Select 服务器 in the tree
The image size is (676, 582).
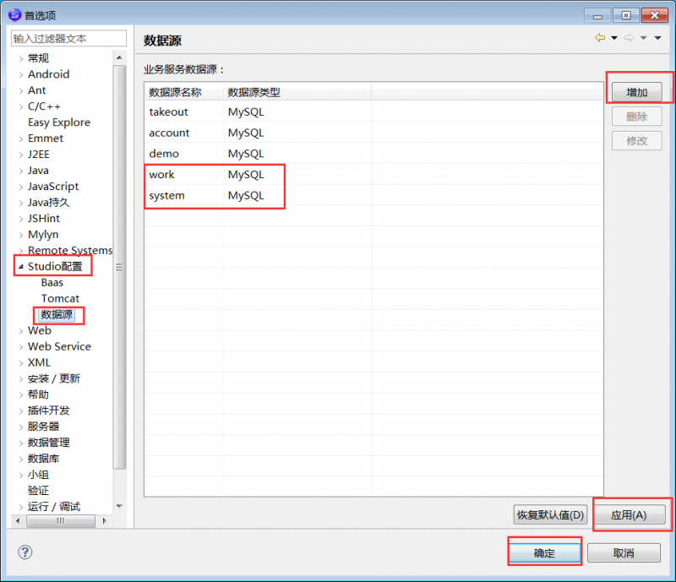[43, 427]
